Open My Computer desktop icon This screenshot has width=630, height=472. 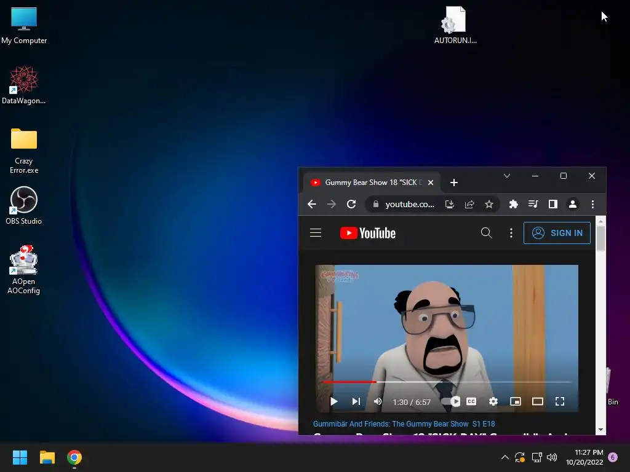[x=24, y=26]
